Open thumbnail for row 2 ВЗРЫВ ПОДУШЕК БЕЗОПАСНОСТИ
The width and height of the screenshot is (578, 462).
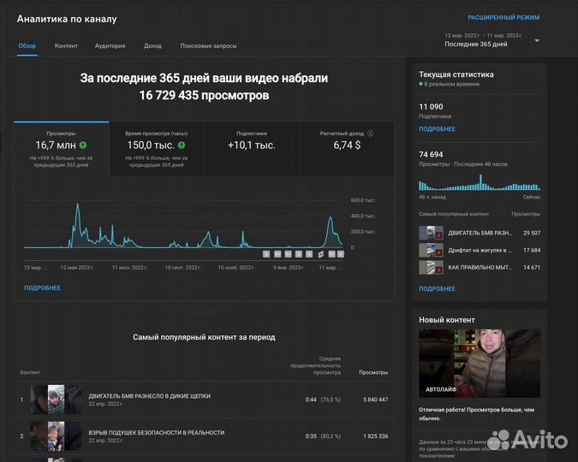pos(56,436)
